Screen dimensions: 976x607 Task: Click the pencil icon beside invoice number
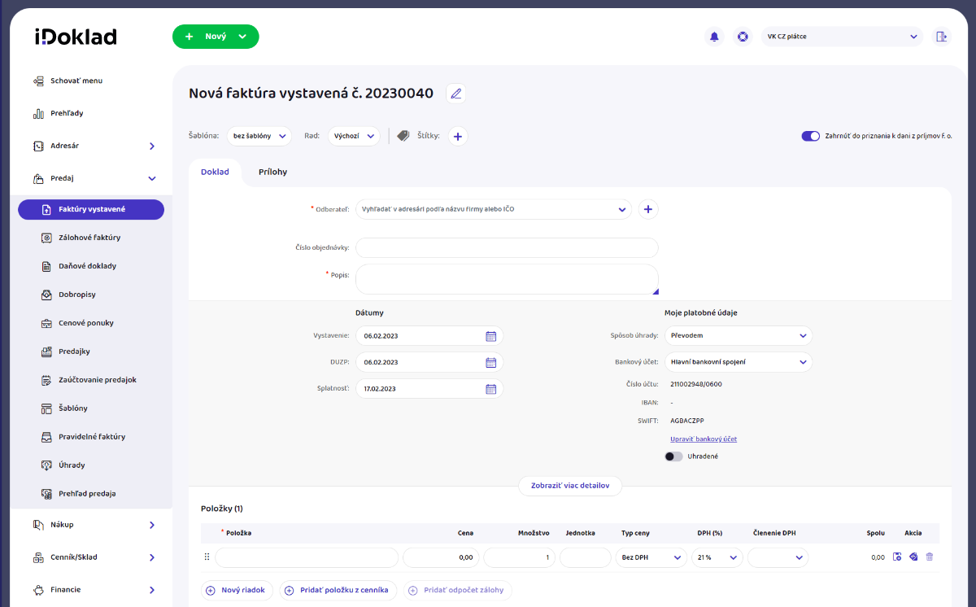point(455,94)
